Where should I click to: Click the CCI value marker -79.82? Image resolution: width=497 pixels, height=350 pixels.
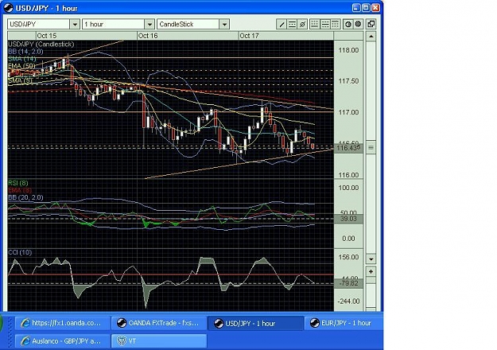tap(348, 283)
